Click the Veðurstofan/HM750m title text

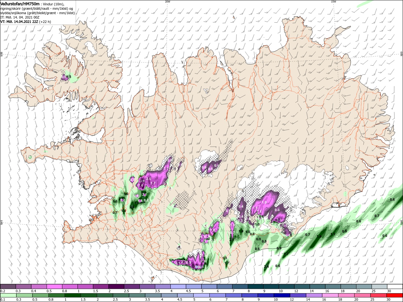click(20, 3)
